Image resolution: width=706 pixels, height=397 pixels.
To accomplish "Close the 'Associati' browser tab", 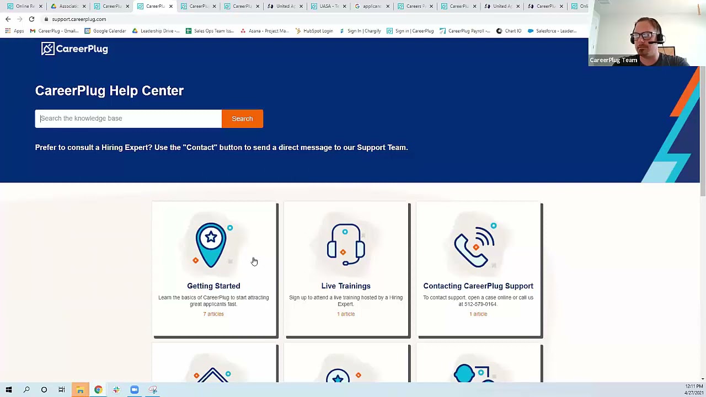I will [84, 6].
